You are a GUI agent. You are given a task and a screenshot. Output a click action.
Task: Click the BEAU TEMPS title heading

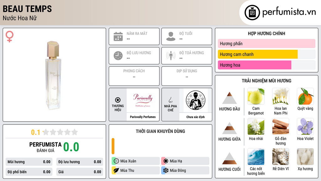27,9
